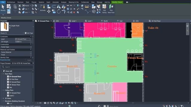Click the door type preview thumbnail
Screen dimensions: 191x107
pos(5,27)
